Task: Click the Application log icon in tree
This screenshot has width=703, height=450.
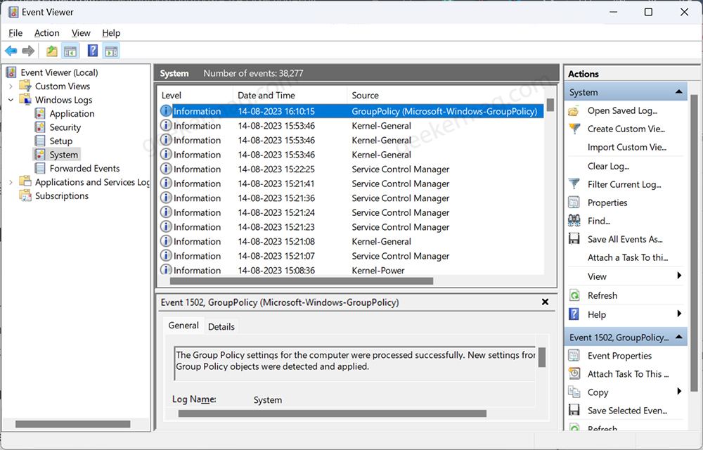Action: [x=40, y=113]
